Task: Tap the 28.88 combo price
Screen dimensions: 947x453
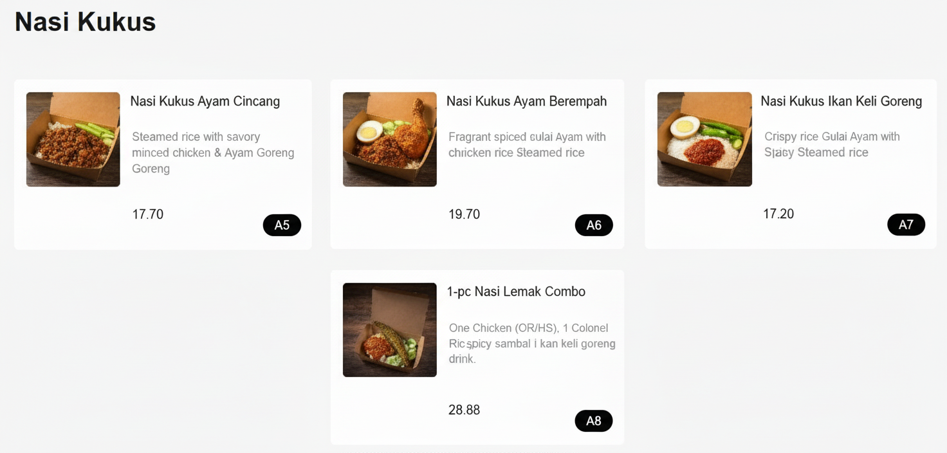Action: 464,410
